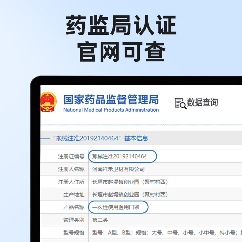
Task: Click National Medical Products Administration subtitle
Action: 111,110
